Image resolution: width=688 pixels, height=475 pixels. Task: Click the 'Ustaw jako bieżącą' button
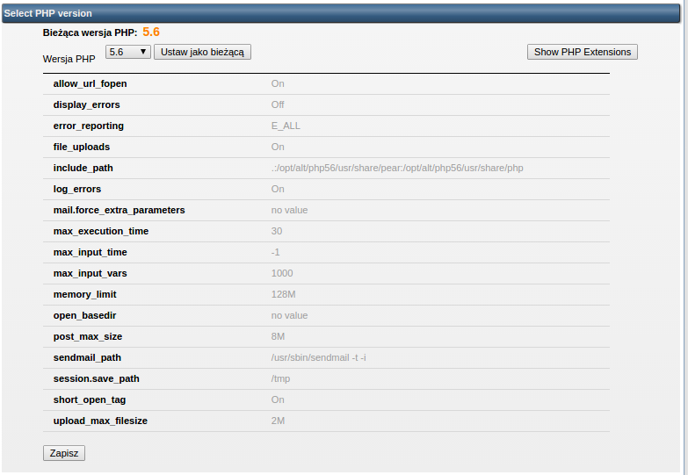coord(202,52)
